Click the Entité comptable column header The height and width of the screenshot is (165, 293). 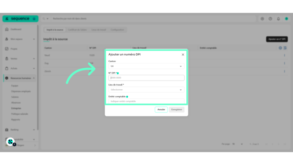point(208,48)
